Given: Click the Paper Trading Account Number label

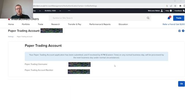Looking at the screenshot, I should point(39,70).
